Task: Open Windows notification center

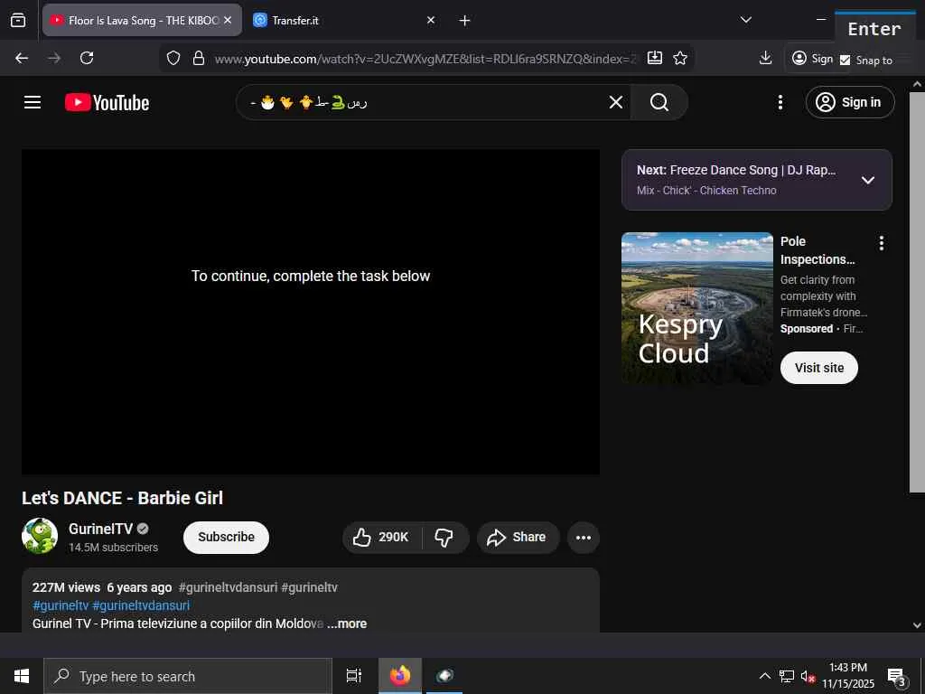Action: pos(897,676)
